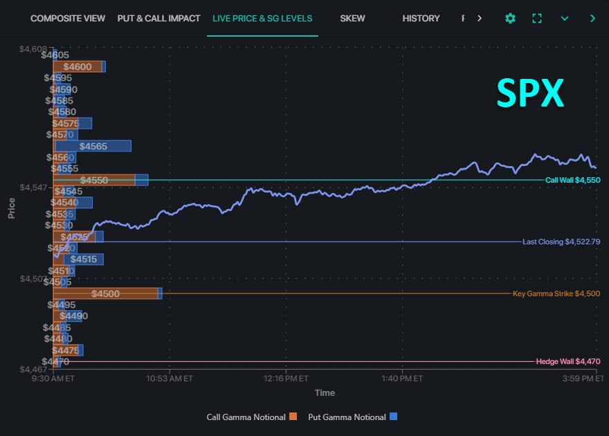Select the Hedge Wall $4,470 label
The width and height of the screenshot is (609, 436).
point(567,361)
